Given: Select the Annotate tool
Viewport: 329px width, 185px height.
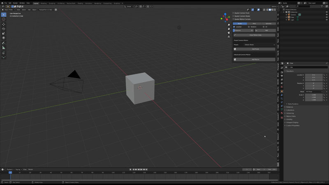Looking at the screenshot, I should tap(4, 43).
